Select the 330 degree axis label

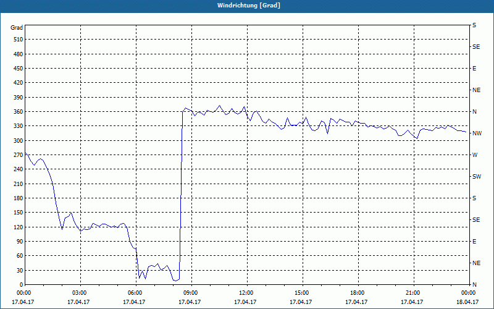[19, 126]
